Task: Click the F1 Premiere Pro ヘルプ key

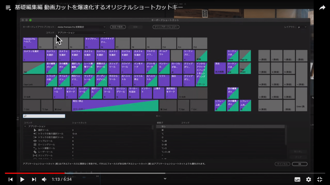Action: (x=30, y=43)
